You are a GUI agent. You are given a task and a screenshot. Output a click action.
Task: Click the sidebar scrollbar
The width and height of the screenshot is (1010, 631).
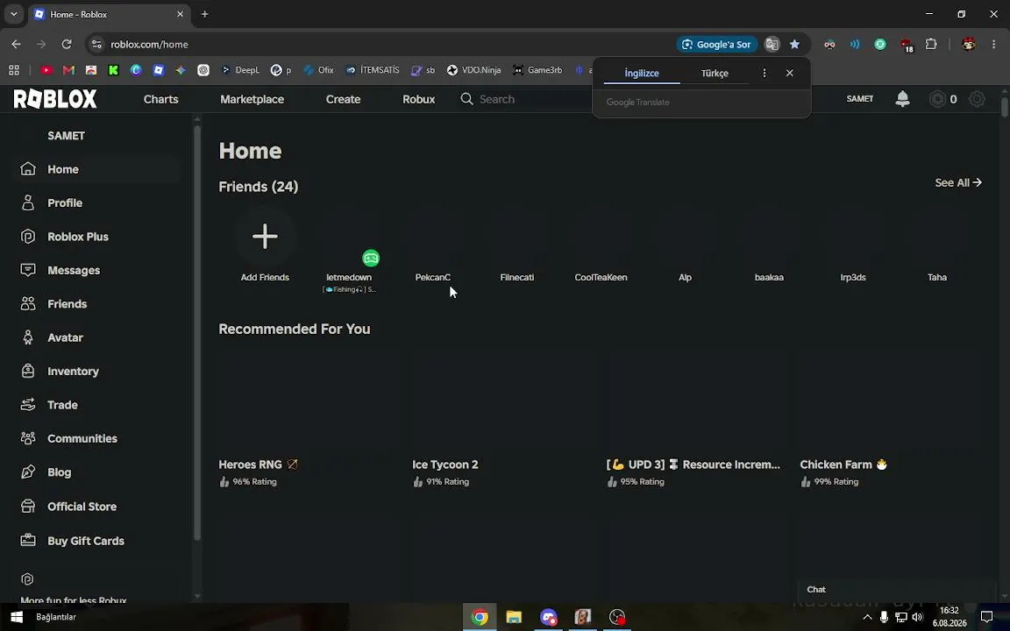pyautogui.click(x=197, y=331)
